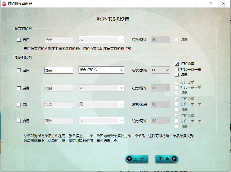This screenshot has width=231, height=172.
Task: Click the 热菜 printer name input field
Action: click(59, 70)
